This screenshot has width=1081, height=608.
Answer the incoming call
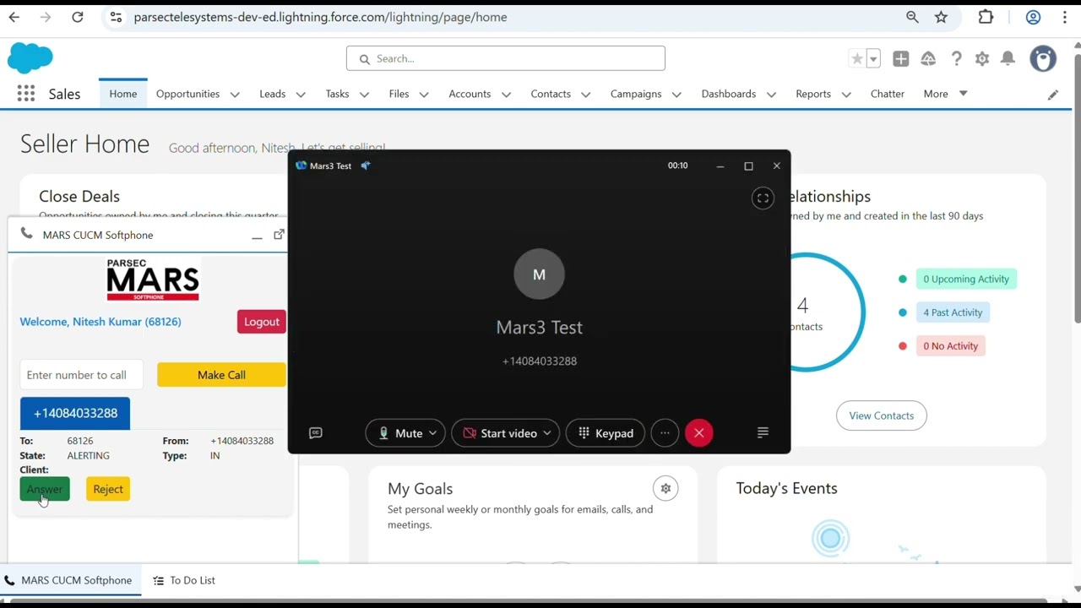45,489
